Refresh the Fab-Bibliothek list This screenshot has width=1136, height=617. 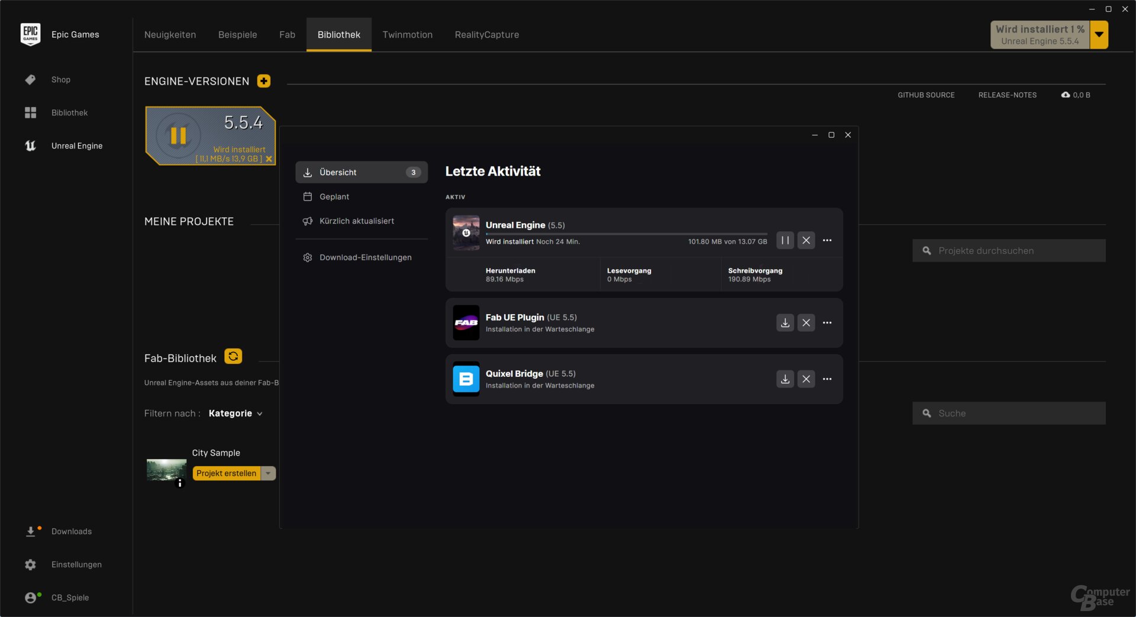[x=233, y=356]
